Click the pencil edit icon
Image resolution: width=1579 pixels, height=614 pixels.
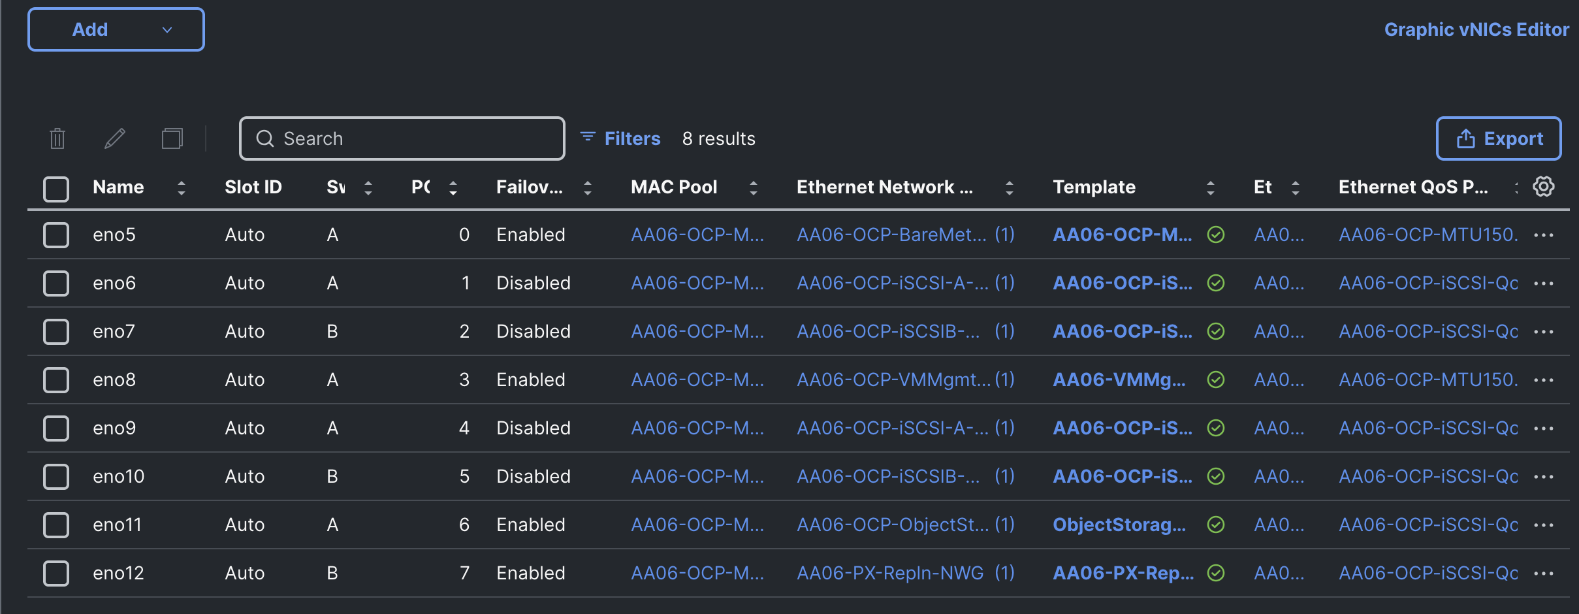pyautogui.click(x=115, y=138)
